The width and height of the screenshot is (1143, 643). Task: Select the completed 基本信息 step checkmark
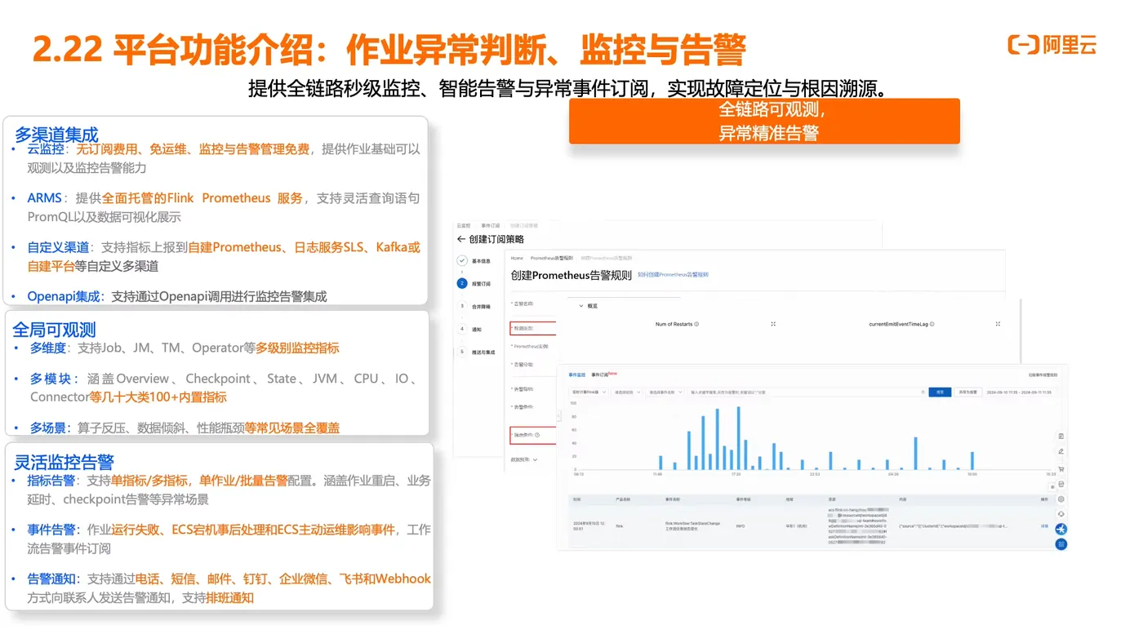click(462, 261)
